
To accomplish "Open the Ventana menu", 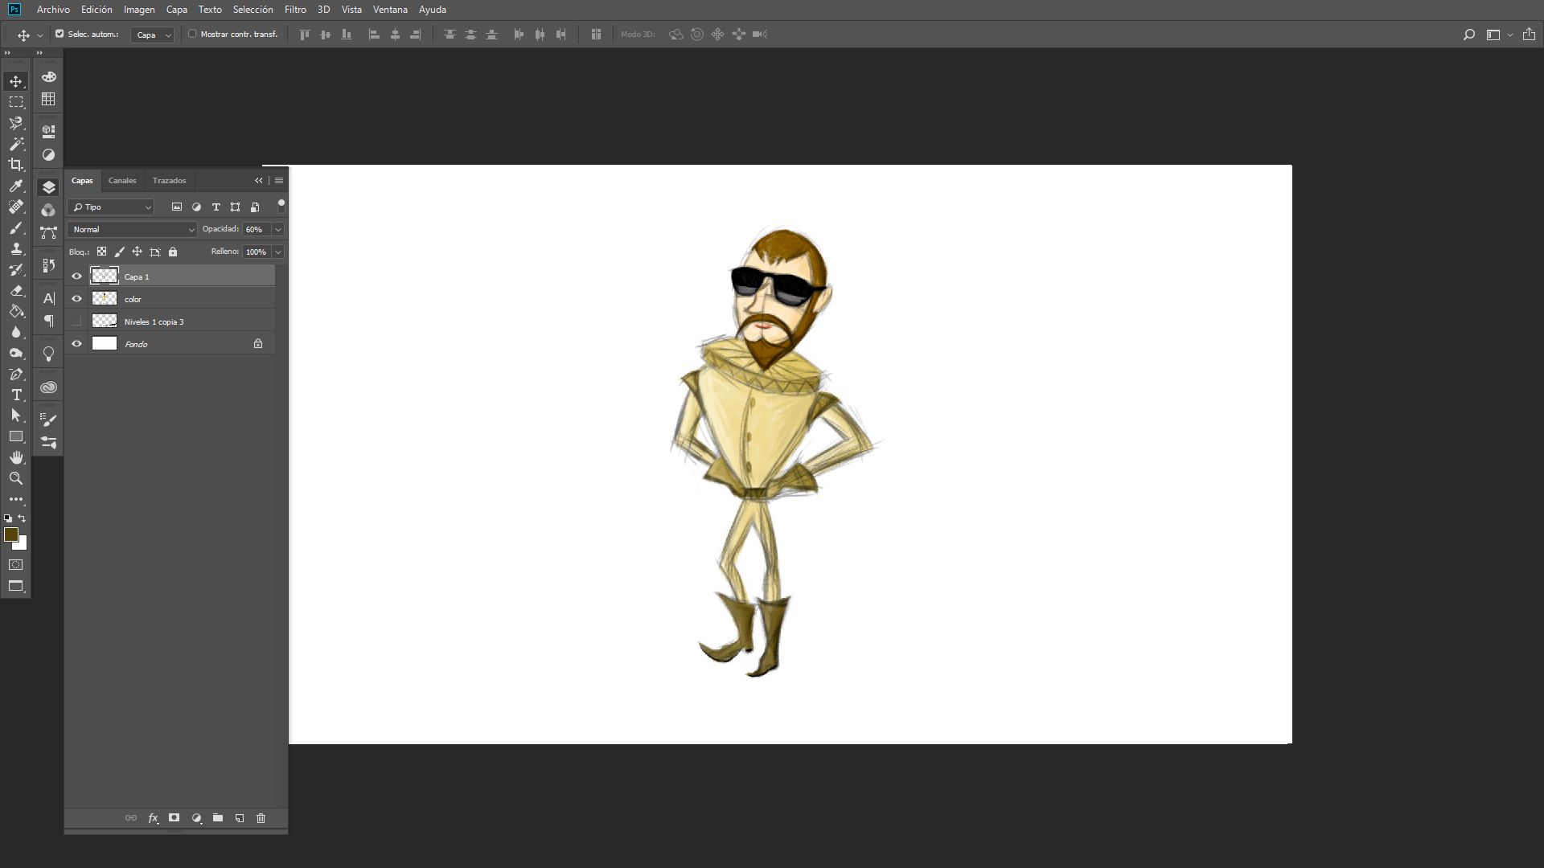I will (390, 10).
